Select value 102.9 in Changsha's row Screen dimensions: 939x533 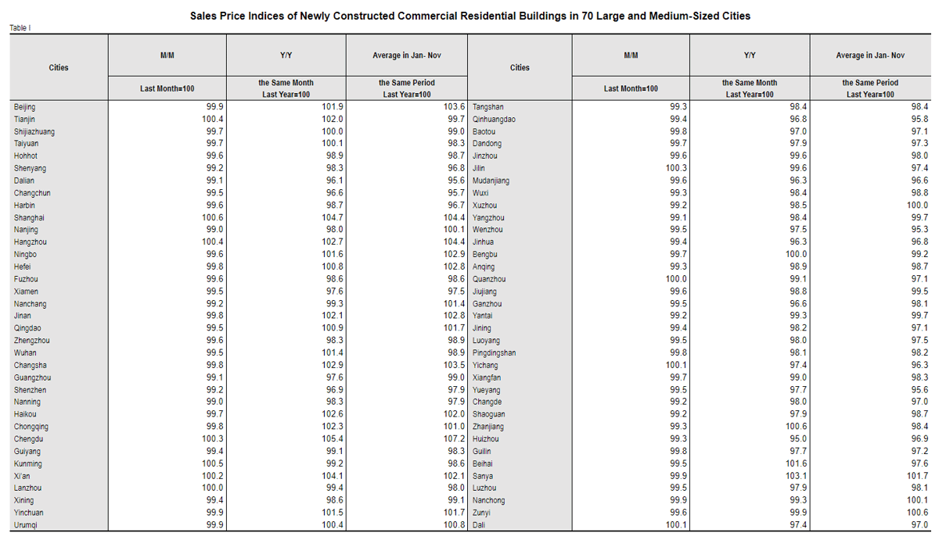(x=333, y=365)
